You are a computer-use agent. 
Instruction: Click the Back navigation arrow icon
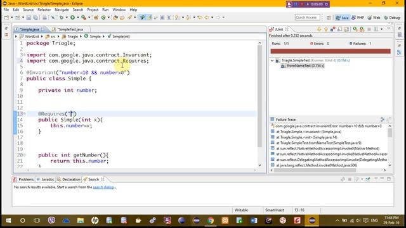pyautogui.click(x=207, y=18)
